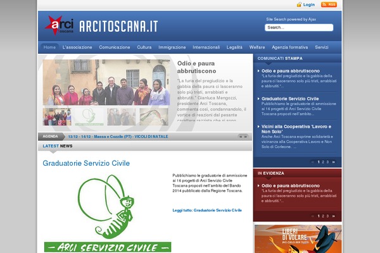The image size is (380, 253).
Task: Click the text Site Search powered by Ajax
Action: pos(291,19)
